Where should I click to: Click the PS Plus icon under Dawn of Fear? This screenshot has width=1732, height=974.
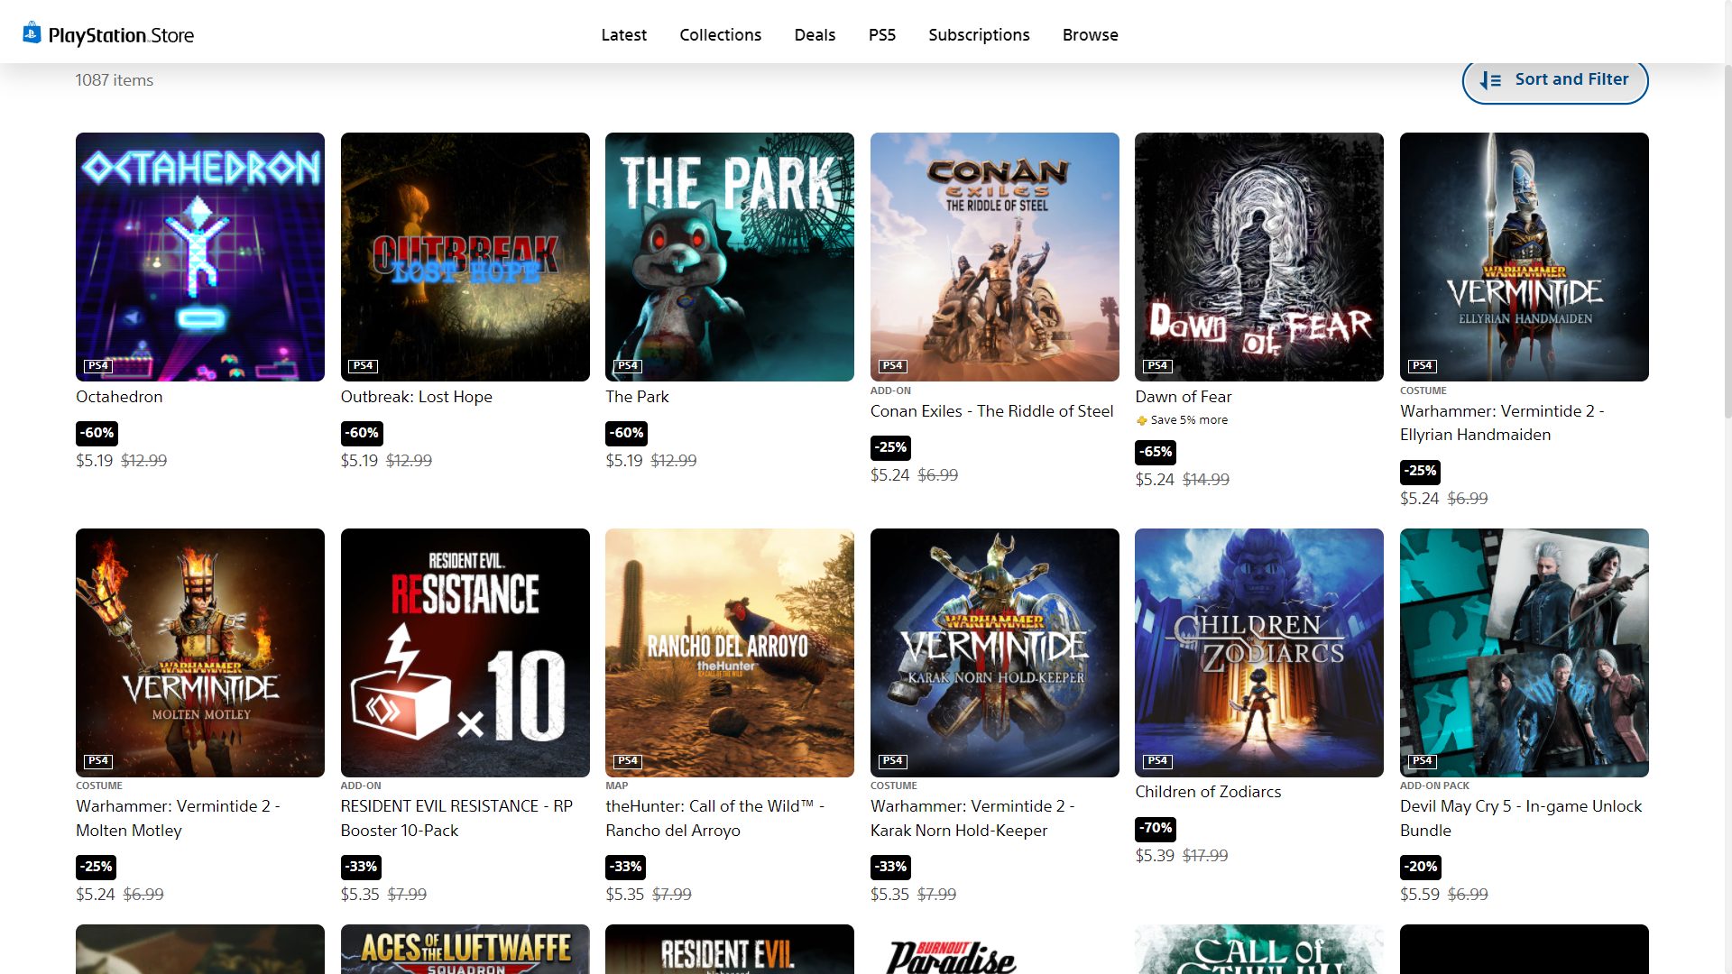tap(1141, 420)
